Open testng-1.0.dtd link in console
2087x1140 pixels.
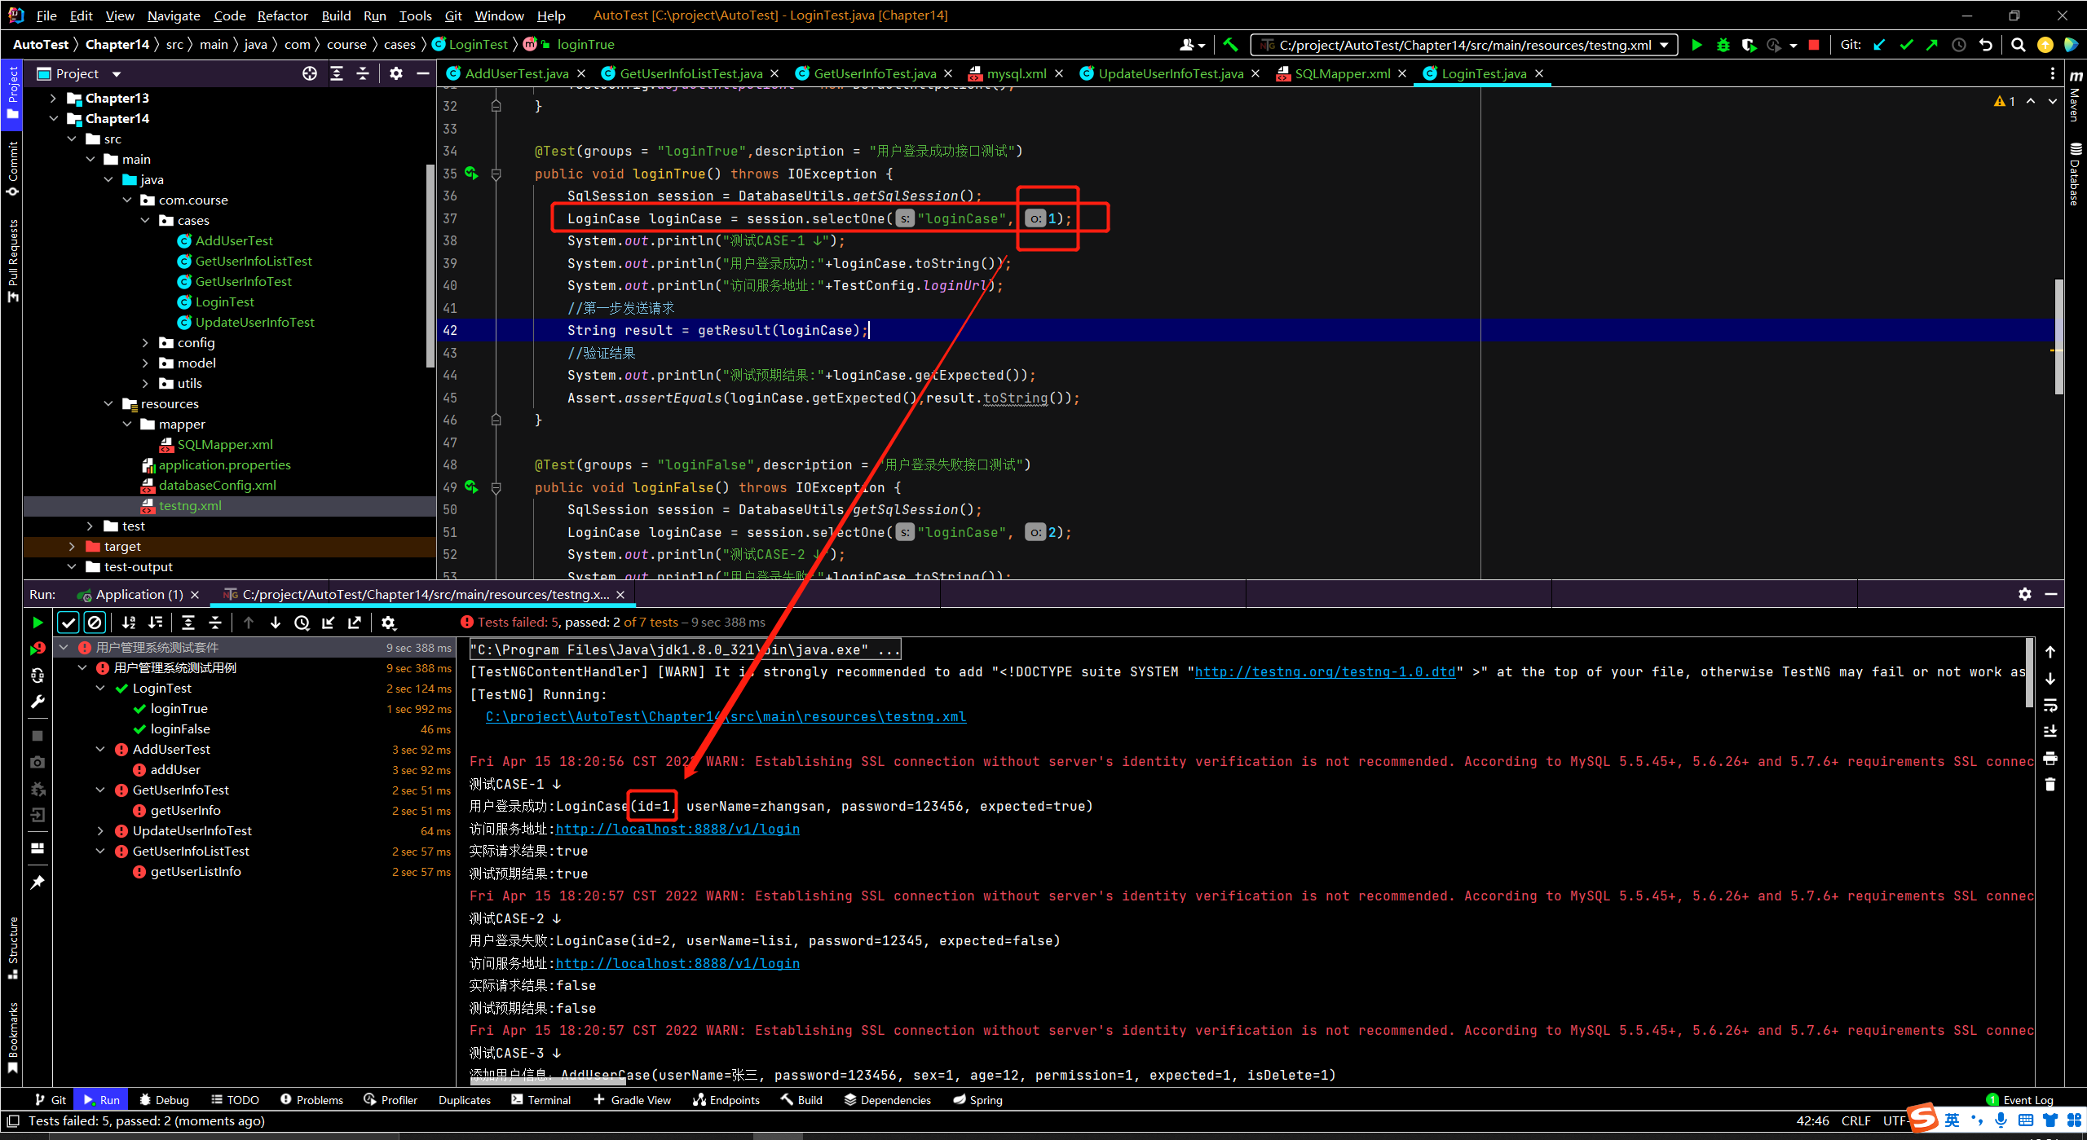[1325, 672]
